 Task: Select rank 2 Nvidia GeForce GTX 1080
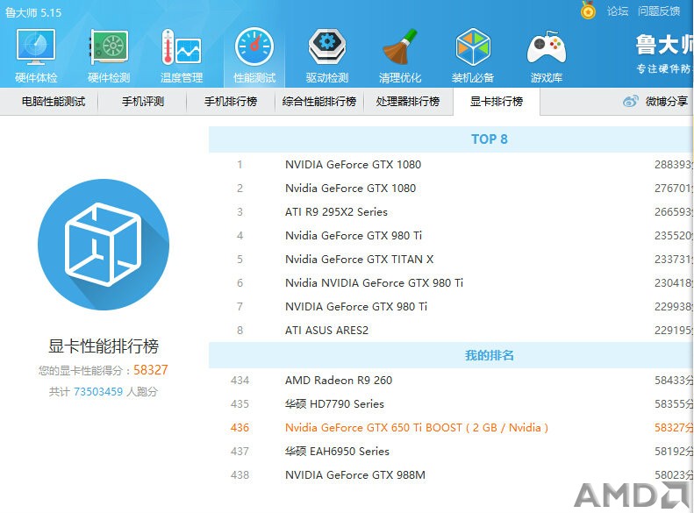point(451,189)
